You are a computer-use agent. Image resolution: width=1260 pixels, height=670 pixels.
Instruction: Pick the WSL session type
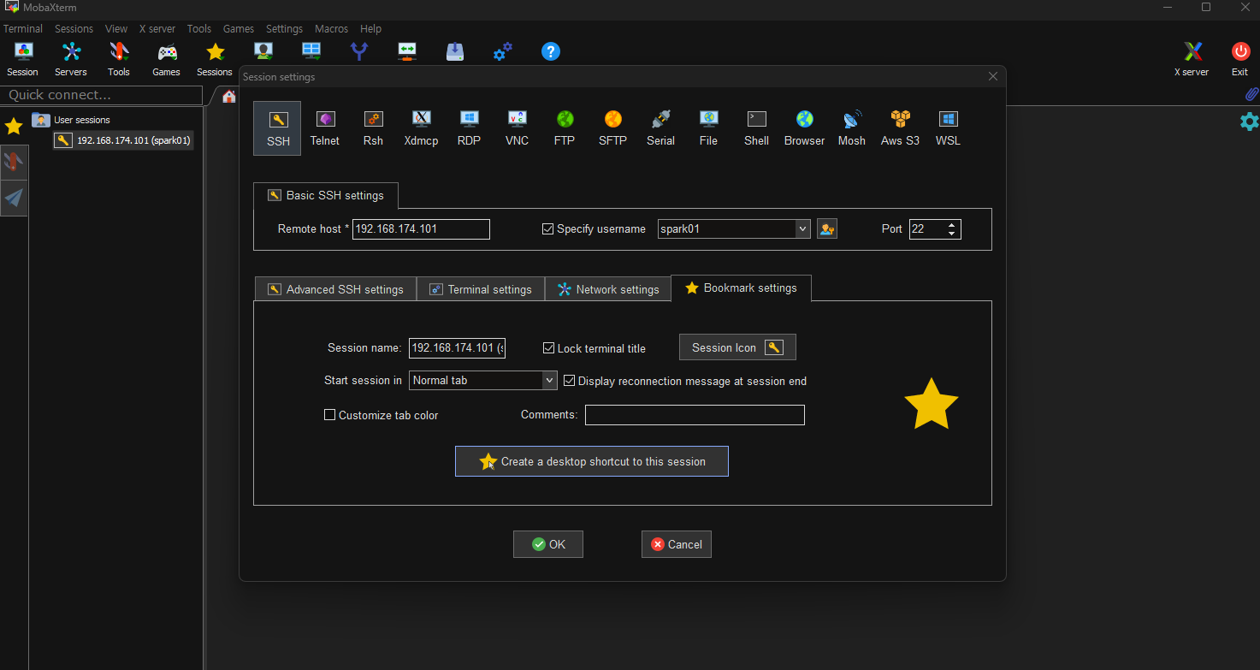click(948, 128)
